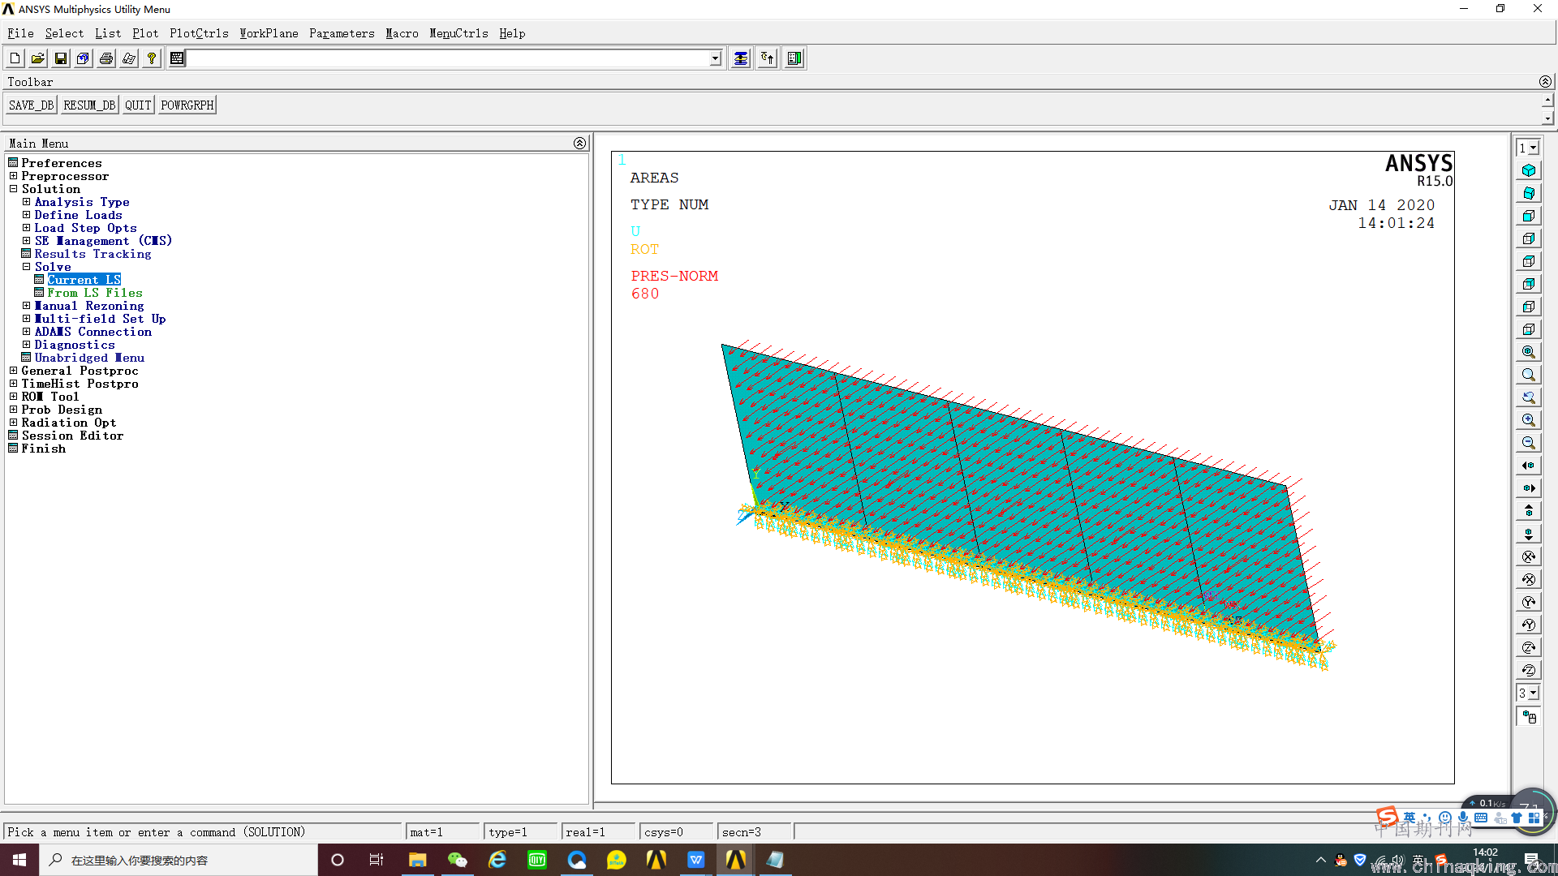Open the File menu
The width and height of the screenshot is (1558, 876).
click(x=20, y=33)
